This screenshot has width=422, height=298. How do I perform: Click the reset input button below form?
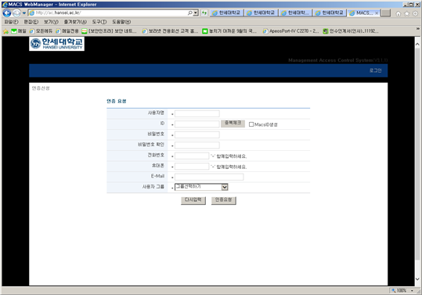[x=193, y=199]
